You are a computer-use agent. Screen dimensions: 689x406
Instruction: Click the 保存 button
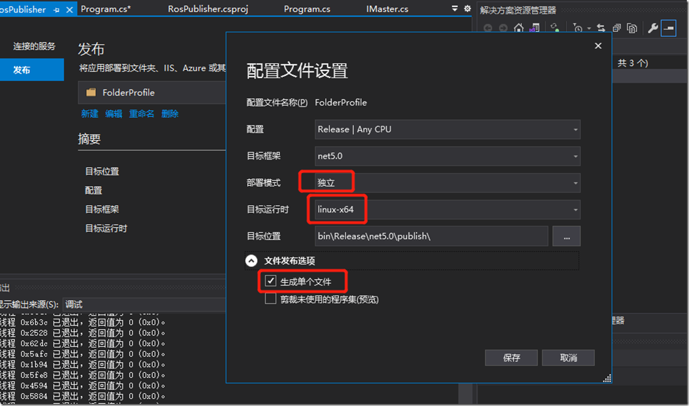(511, 357)
